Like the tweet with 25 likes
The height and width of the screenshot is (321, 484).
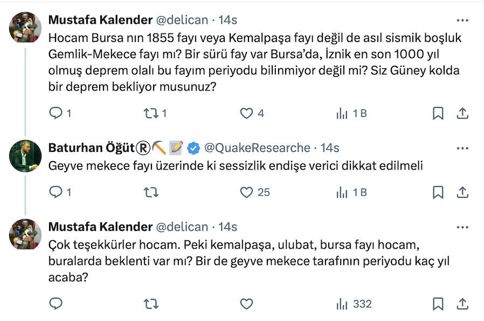(x=246, y=192)
